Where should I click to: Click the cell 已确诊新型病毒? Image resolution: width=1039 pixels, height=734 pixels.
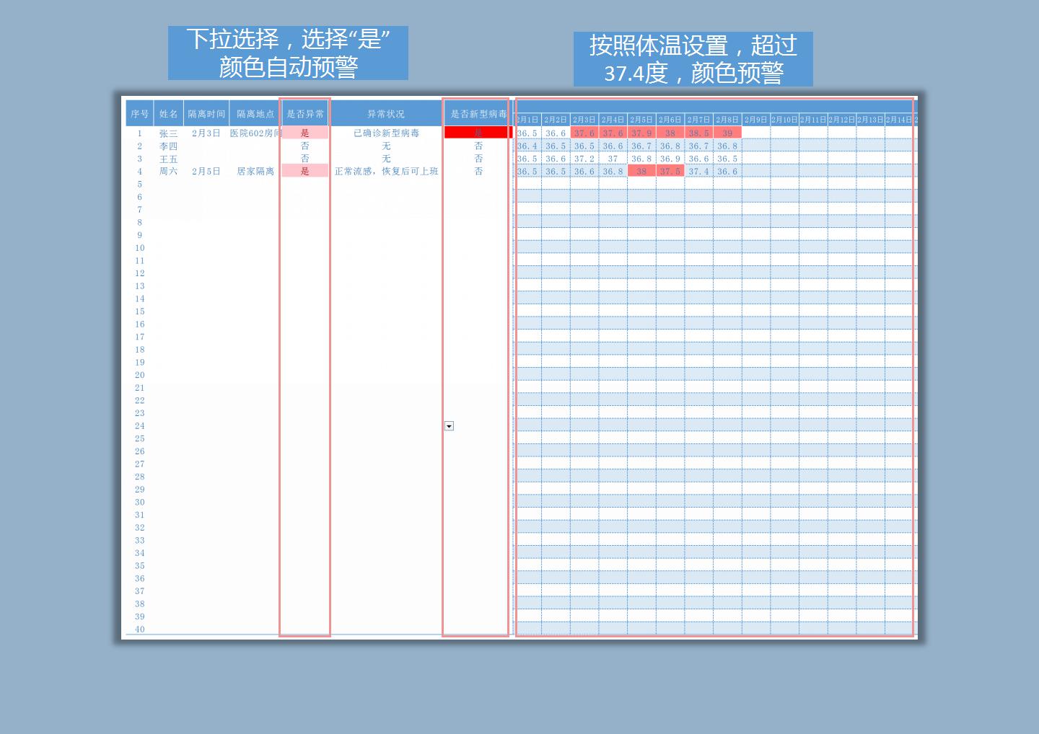[386, 133]
